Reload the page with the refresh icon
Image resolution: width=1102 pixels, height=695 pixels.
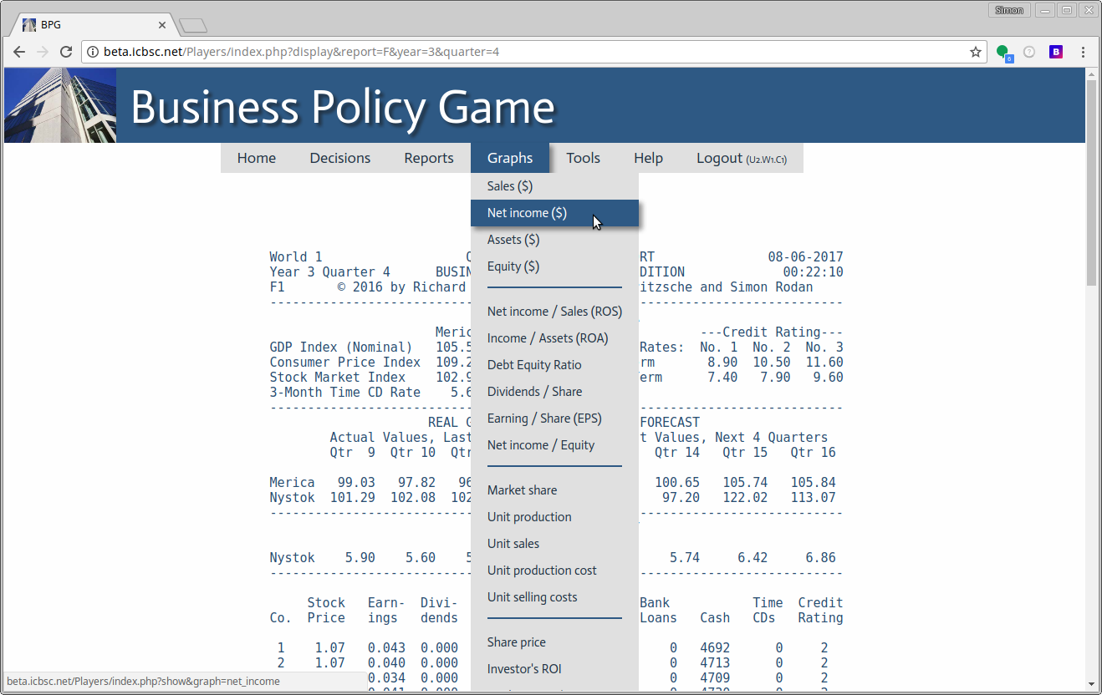(66, 52)
